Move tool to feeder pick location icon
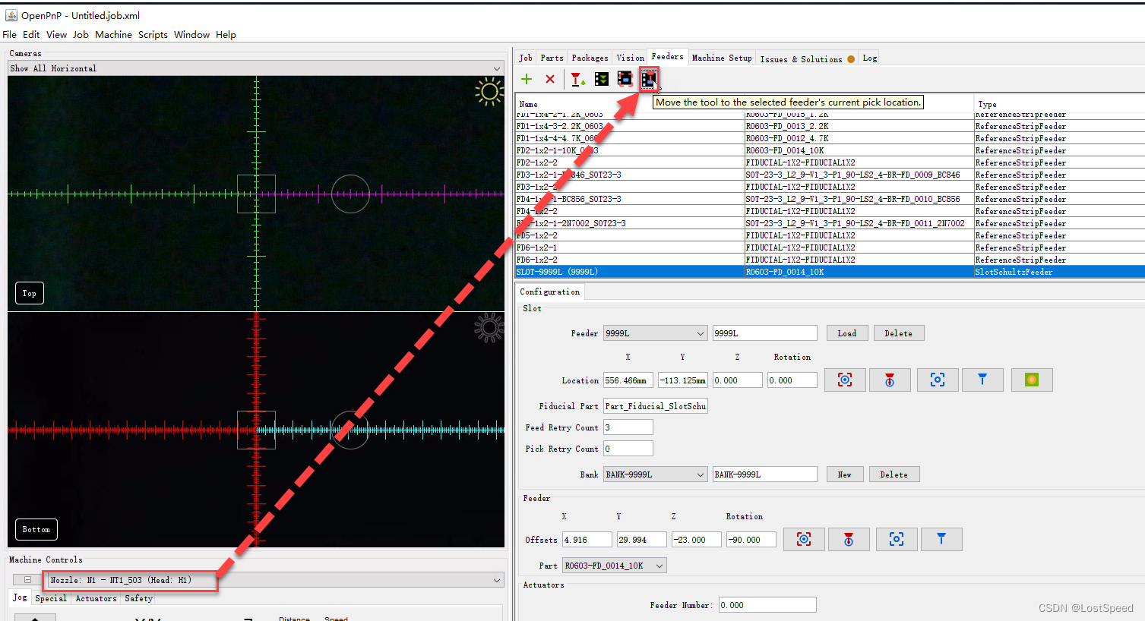This screenshot has width=1145, height=621. pos(648,79)
